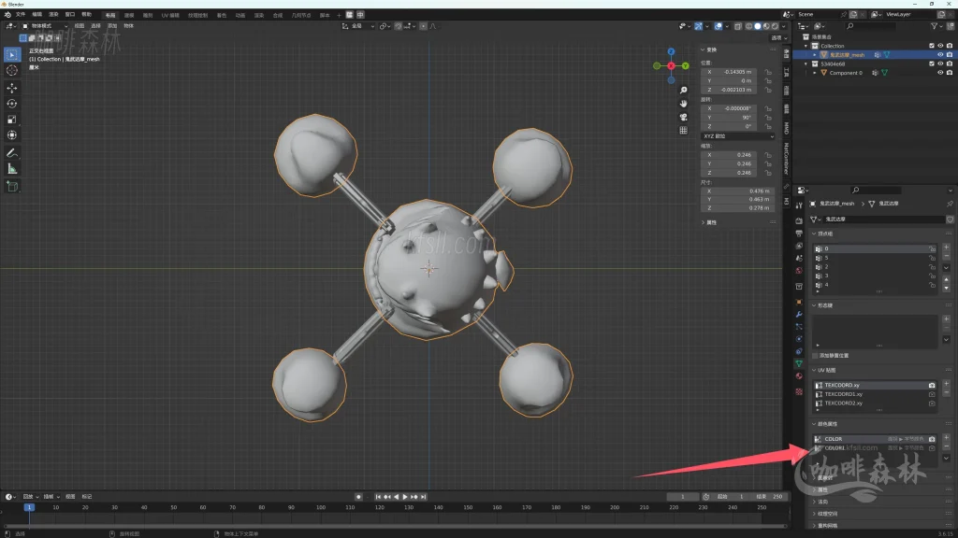
Task: Open the File menu
Action: (21, 15)
